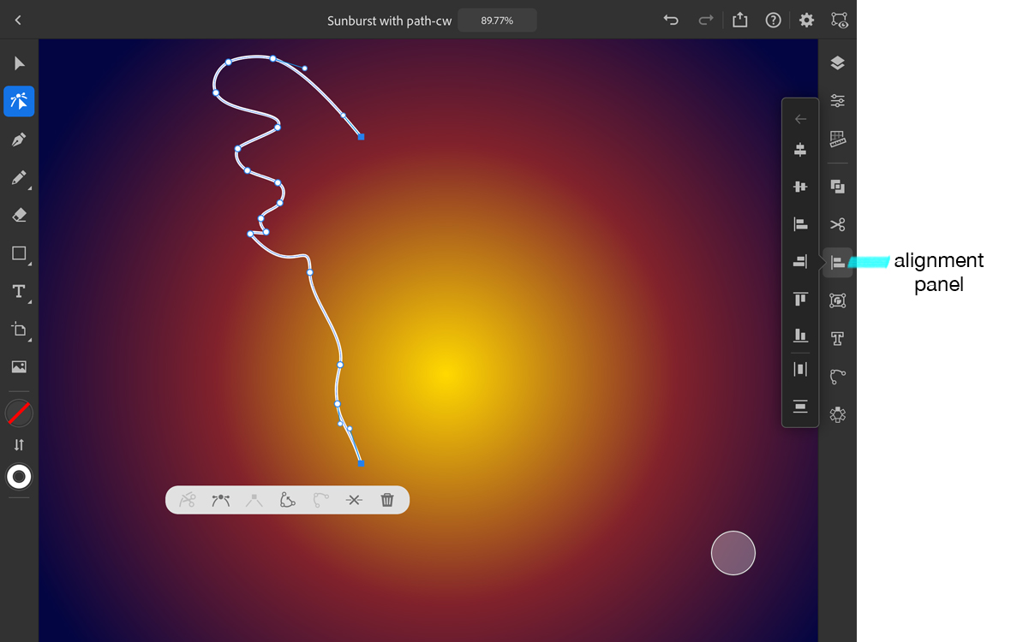Open the Scissors tool on the right taskbar

pos(837,224)
